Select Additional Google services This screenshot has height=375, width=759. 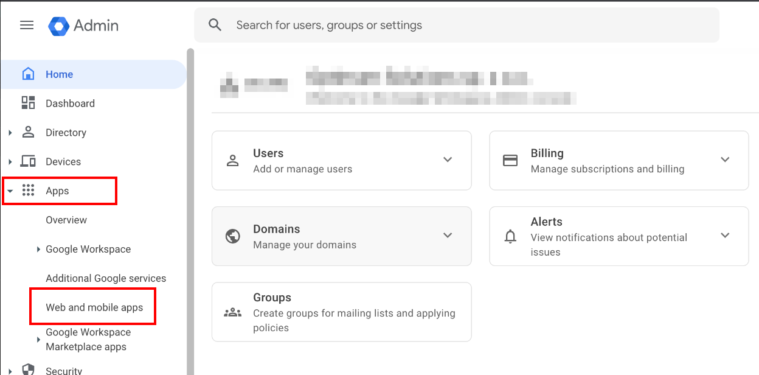(x=106, y=278)
